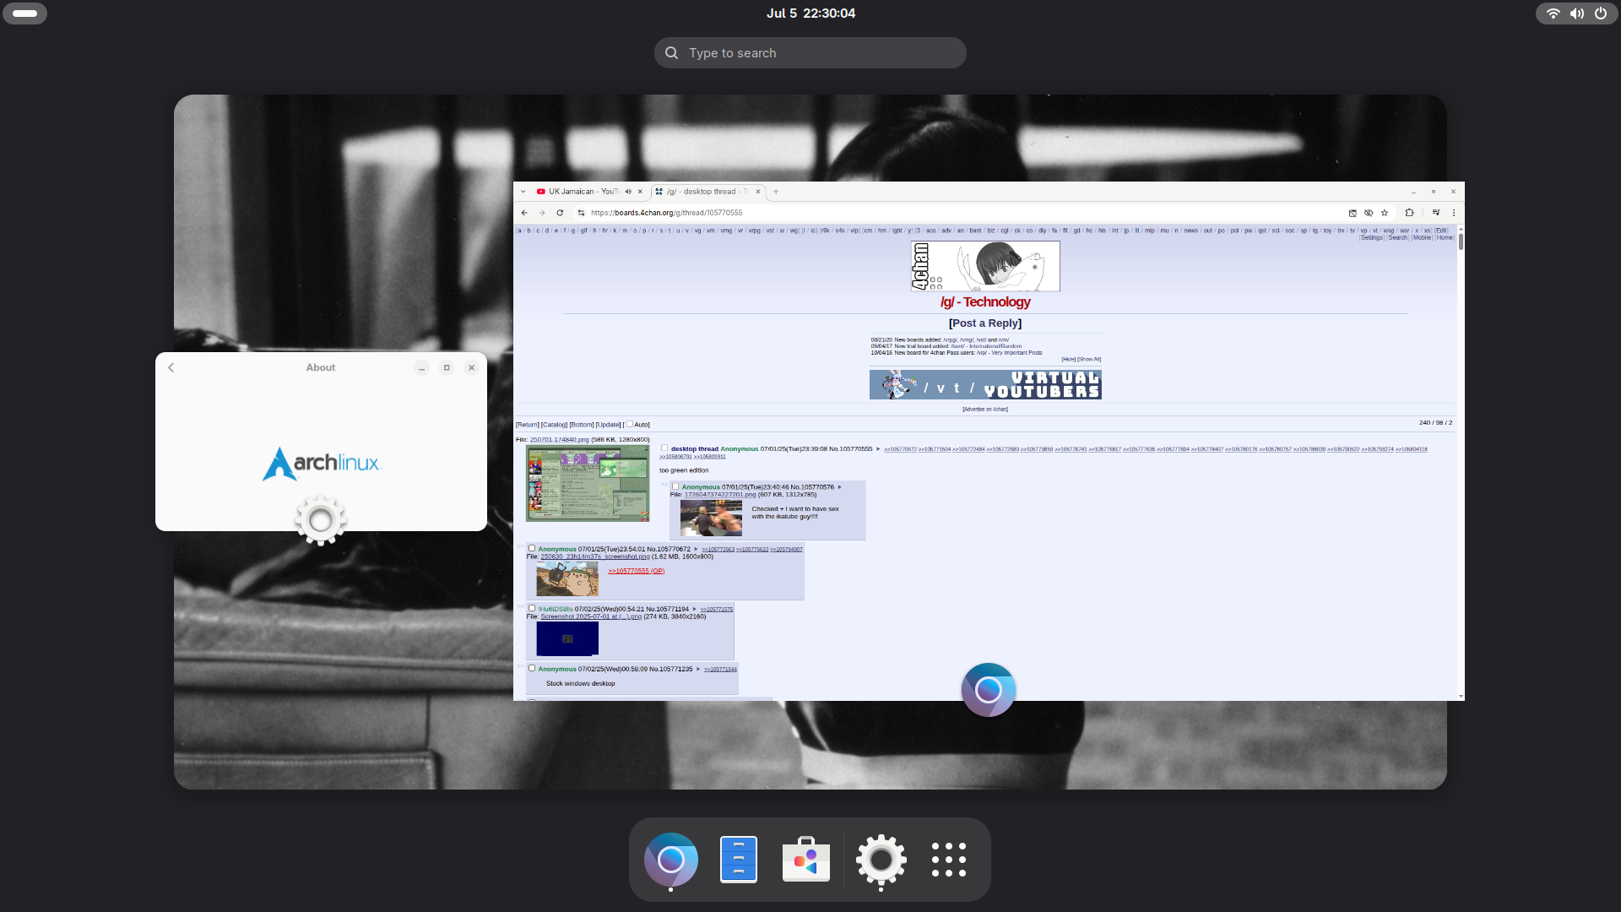Image resolution: width=1621 pixels, height=912 pixels.
Task: Open post menu arrow for No.105770672
Action: tap(696, 549)
